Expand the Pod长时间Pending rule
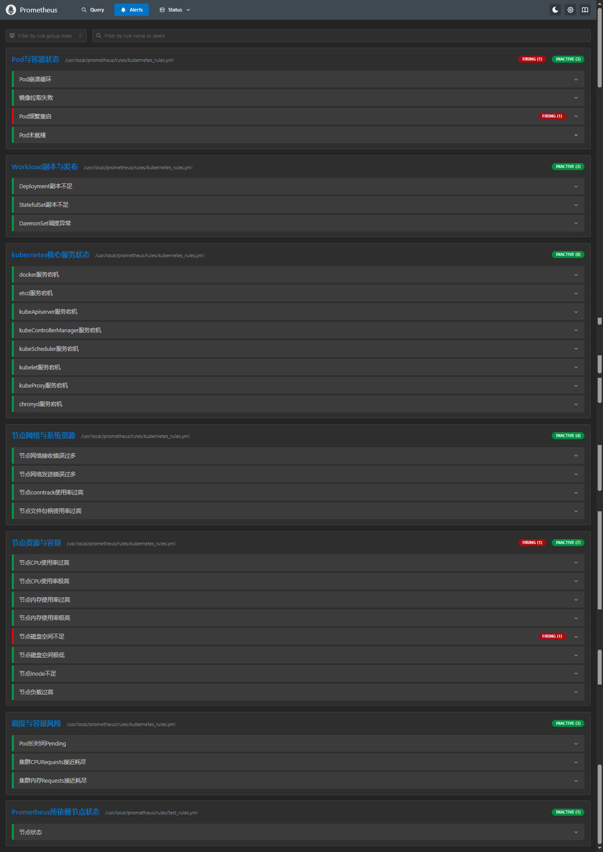The image size is (603, 852). 298,744
